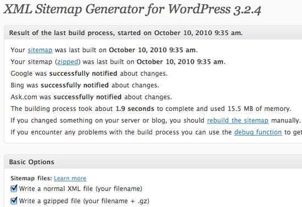The width and height of the screenshot is (302, 207).
Task: Click the 'Write a normal XML file (your filename)' label
Action: [x=81, y=189]
